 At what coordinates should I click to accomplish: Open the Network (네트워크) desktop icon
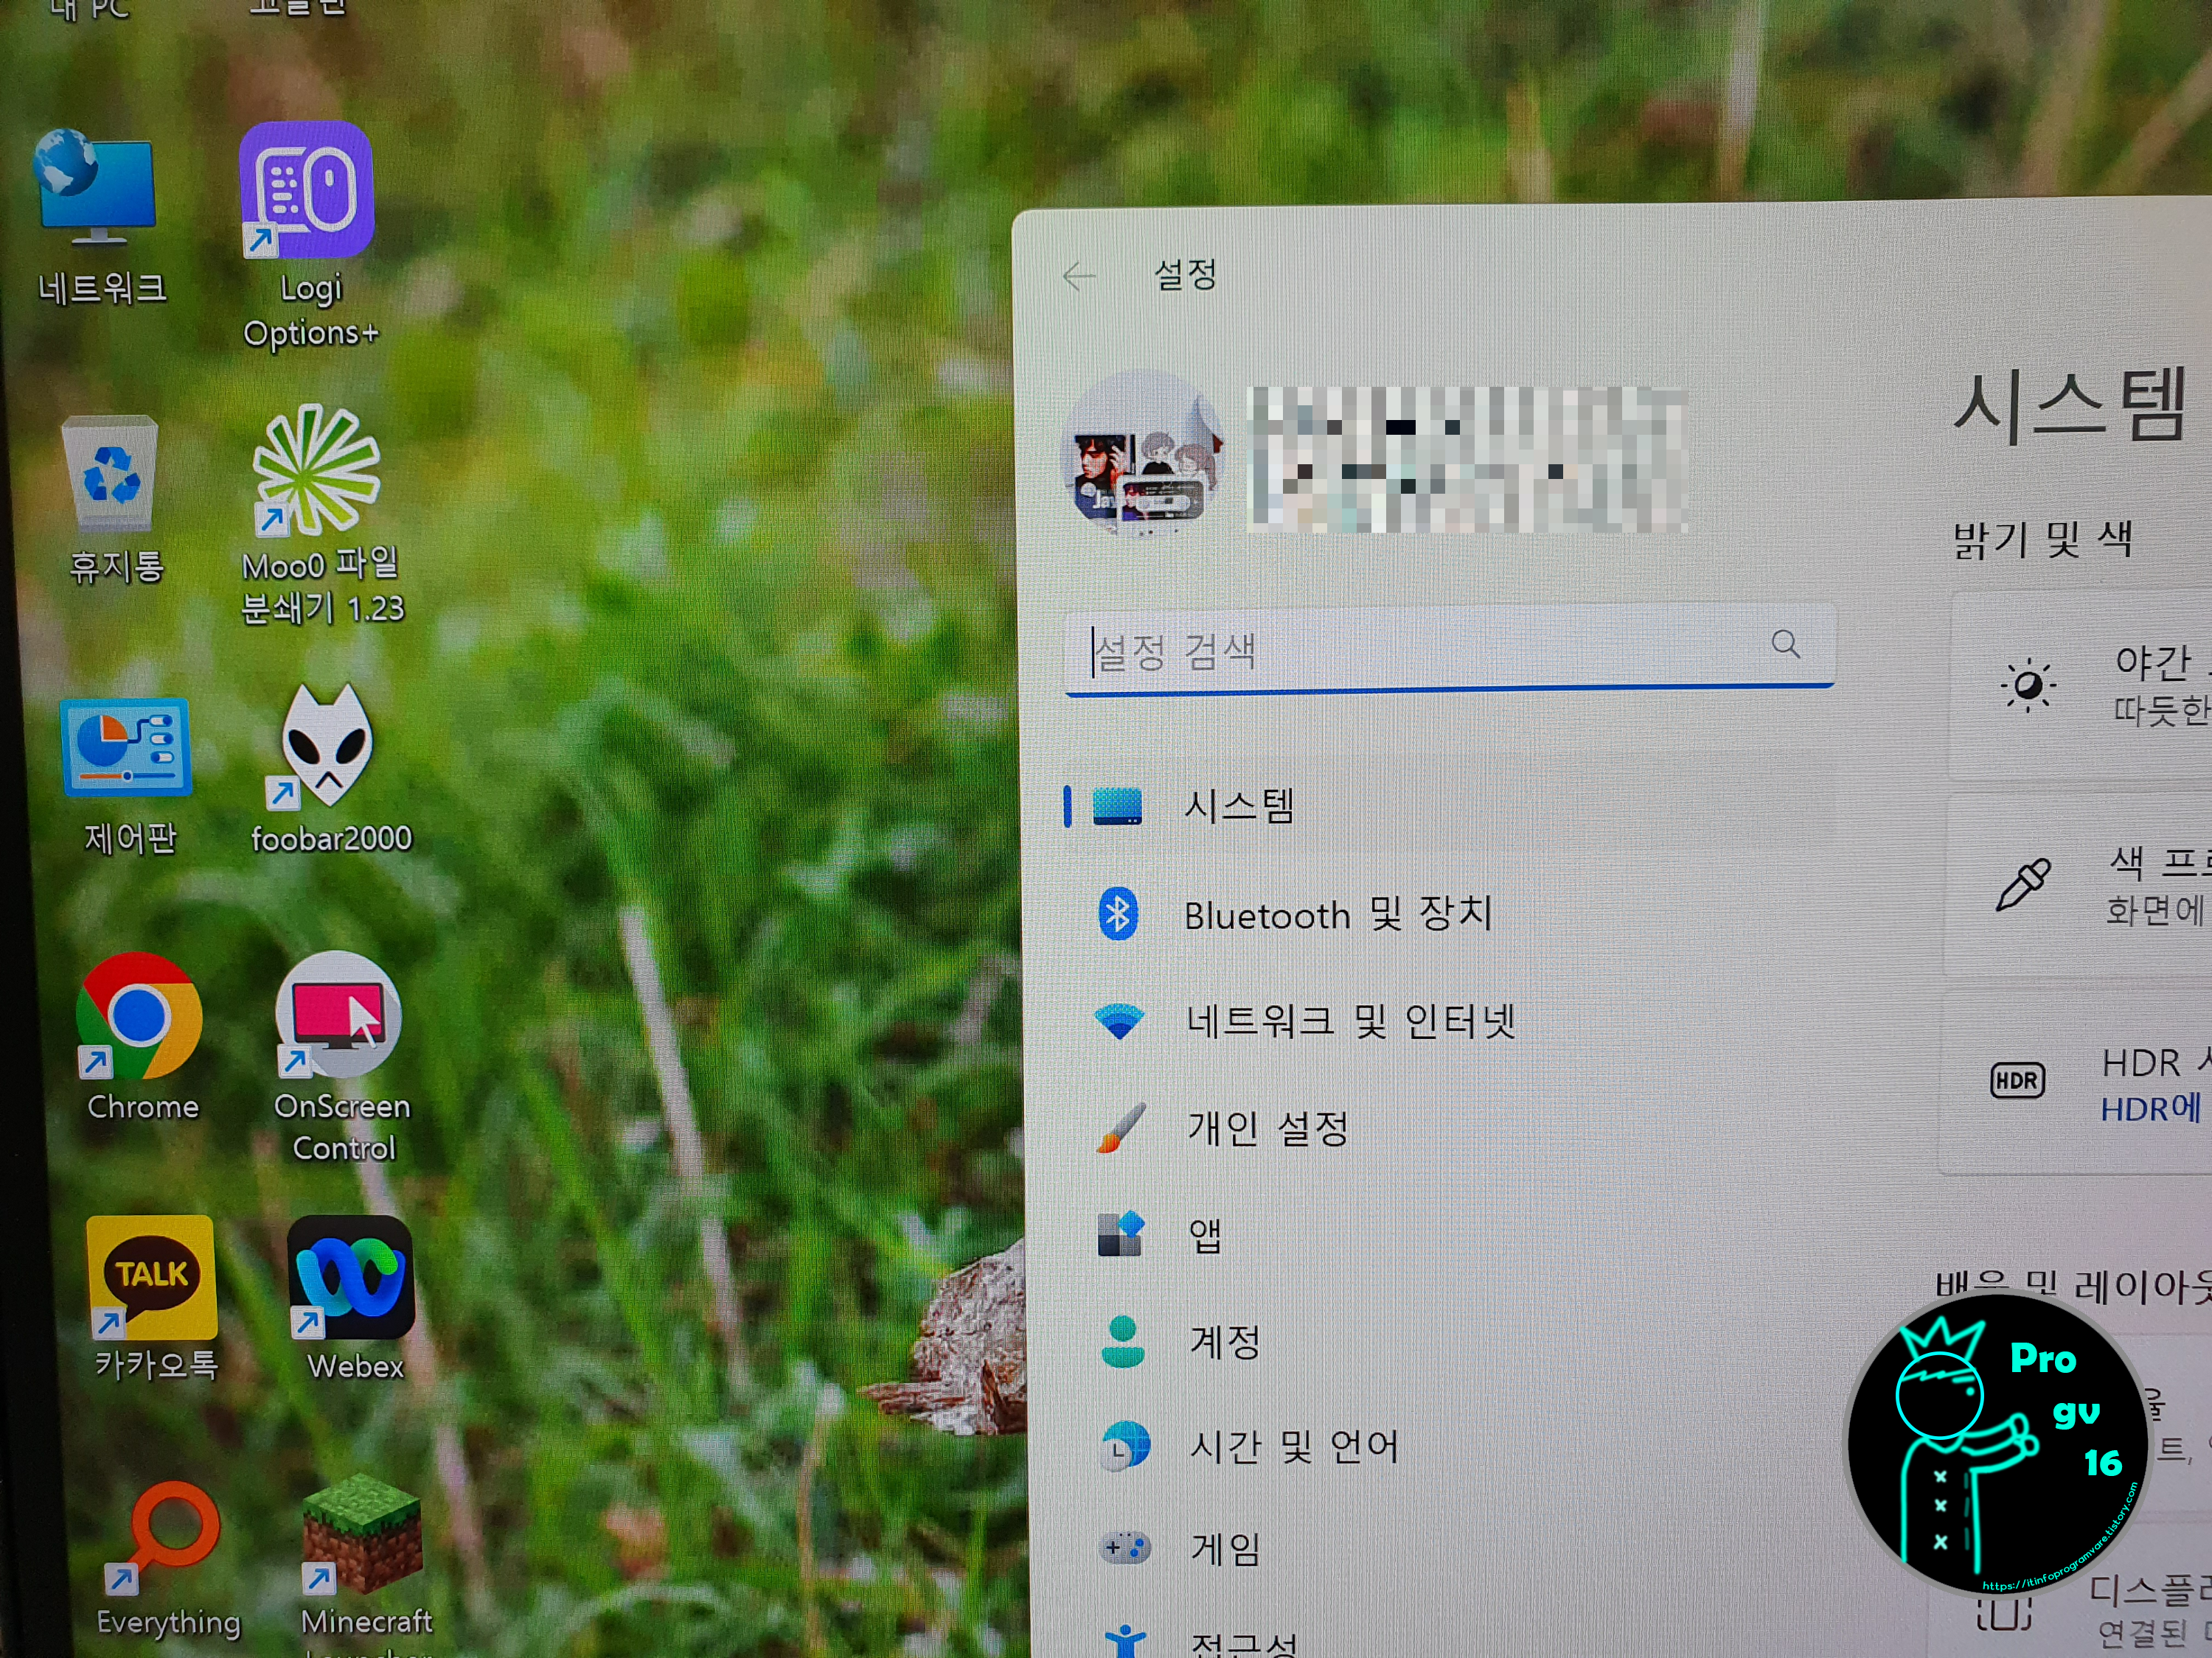pyautogui.click(x=97, y=190)
